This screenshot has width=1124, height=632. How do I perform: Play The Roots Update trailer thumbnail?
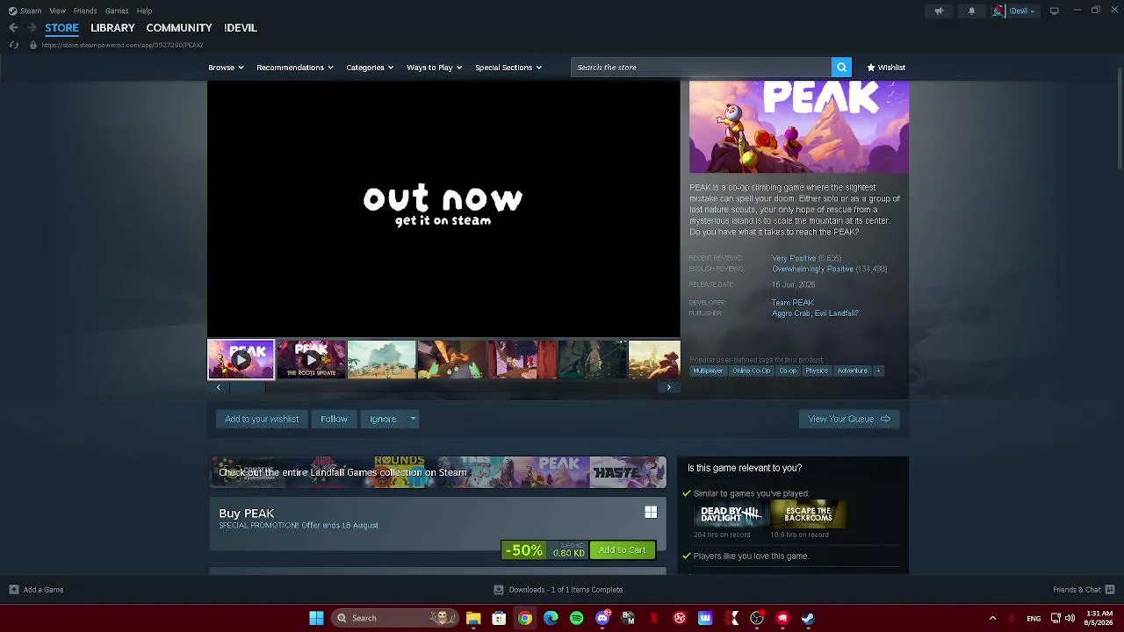pyautogui.click(x=311, y=359)
